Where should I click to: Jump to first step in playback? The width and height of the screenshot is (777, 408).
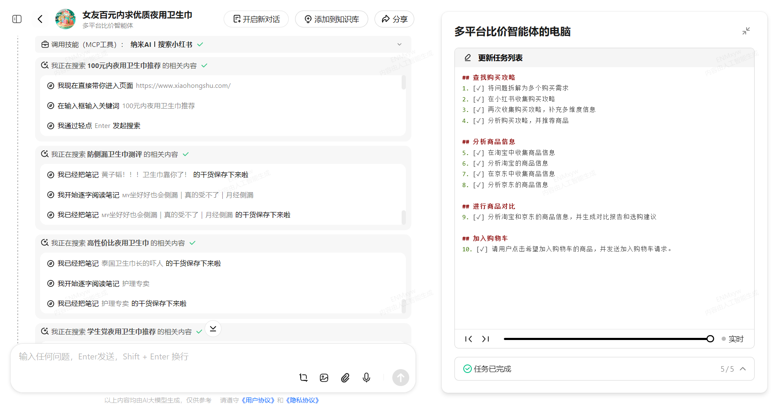coord(468,339)
